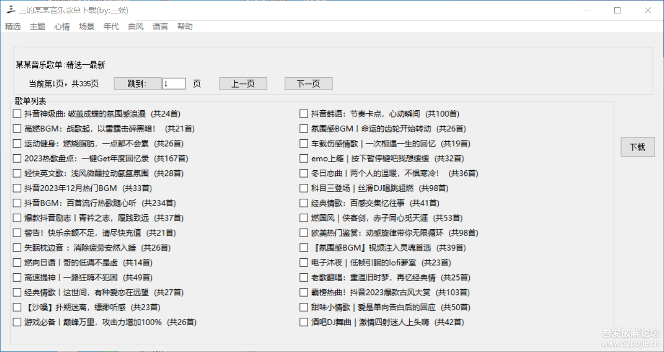664x352 pixels.
Task: Open the 主题 menu
Action: tap(37, 26)
